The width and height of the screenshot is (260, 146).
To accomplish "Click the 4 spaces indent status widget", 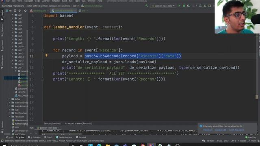I will 242,141.
